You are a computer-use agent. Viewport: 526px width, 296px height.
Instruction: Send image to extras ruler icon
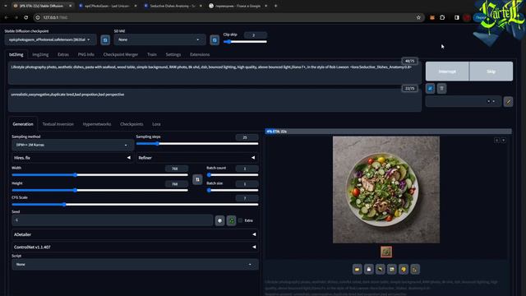[415, 269]
